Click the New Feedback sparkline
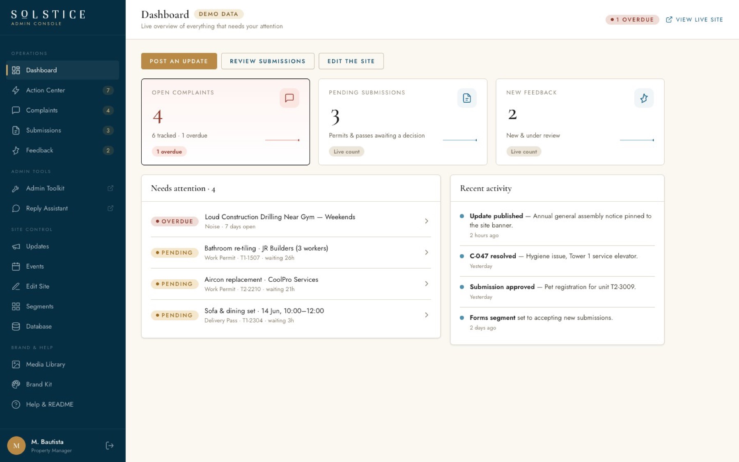The image size is (739, 462). 636,140
